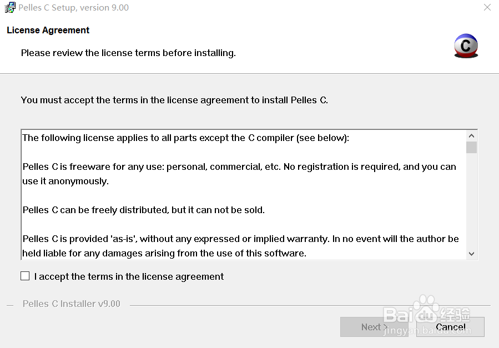This screenshot has height=348, width=499.
Task: Click the license scrollbar thumb
Action: click(471, 147)
